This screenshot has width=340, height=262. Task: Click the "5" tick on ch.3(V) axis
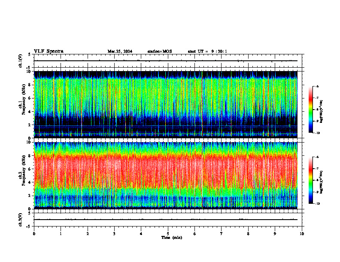(x=29, y=213)
